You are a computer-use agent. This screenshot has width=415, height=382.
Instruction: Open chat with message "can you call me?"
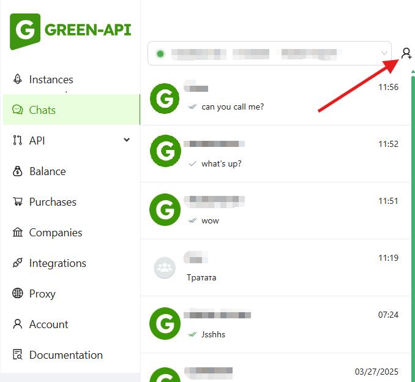275,98
